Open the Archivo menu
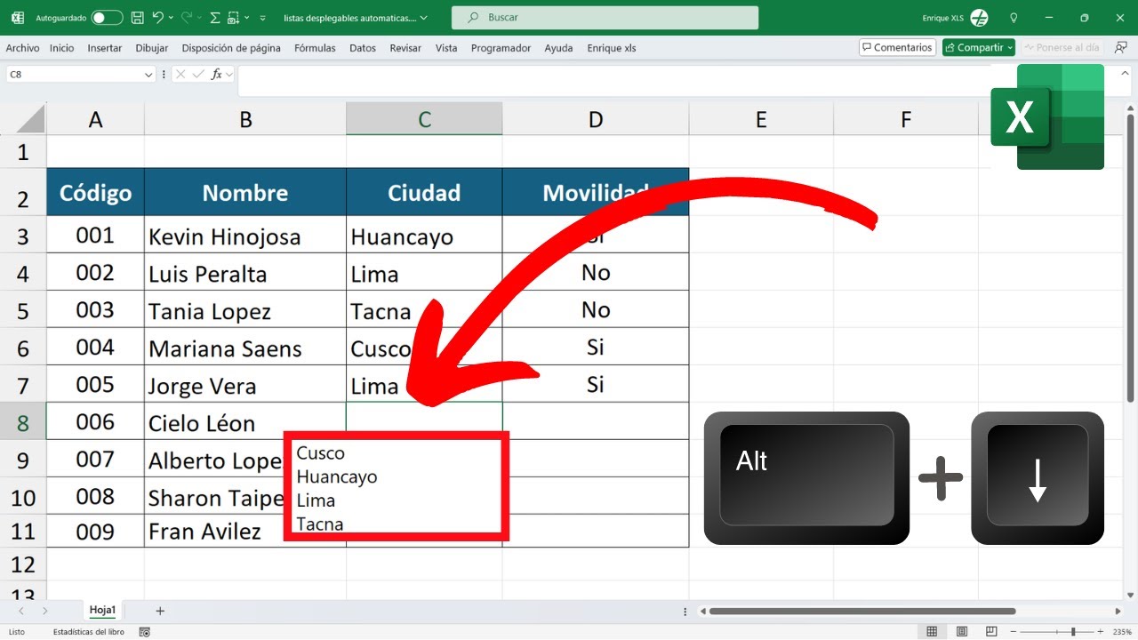Screen dimensions: 1138x640 click(22, 48)
